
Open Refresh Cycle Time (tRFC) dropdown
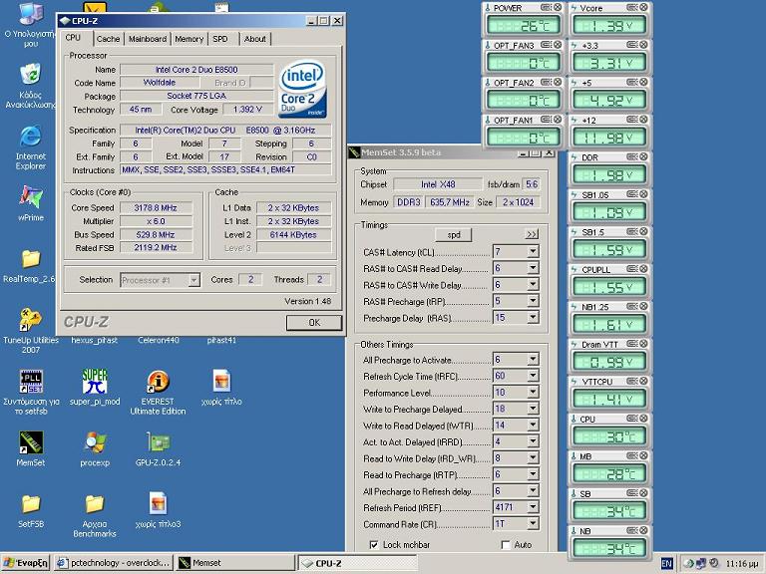pyautogui.click(x=533, y=376)
